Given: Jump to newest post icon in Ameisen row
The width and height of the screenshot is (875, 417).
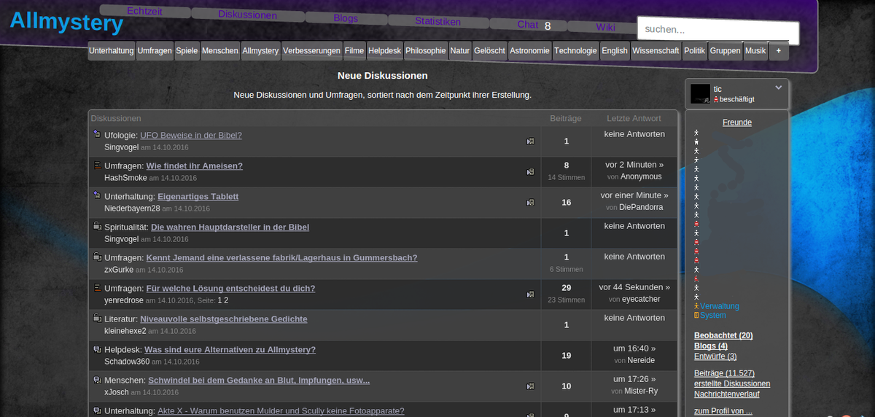Looking at the screenshot, I should [x=530, y=172].
